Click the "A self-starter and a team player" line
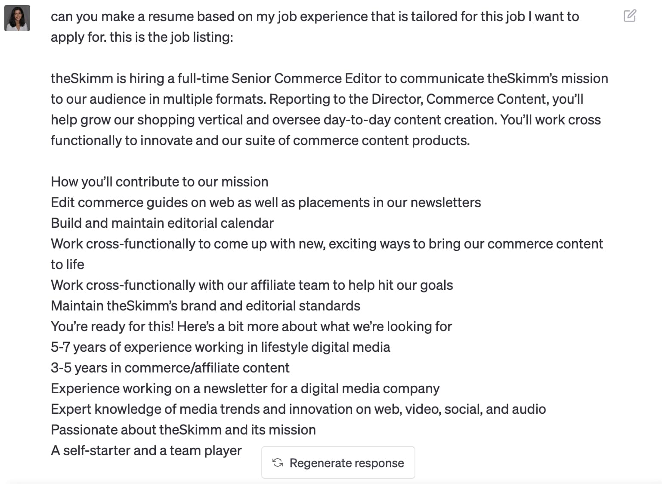Viewport: 662px width, 484px height. 146,451
